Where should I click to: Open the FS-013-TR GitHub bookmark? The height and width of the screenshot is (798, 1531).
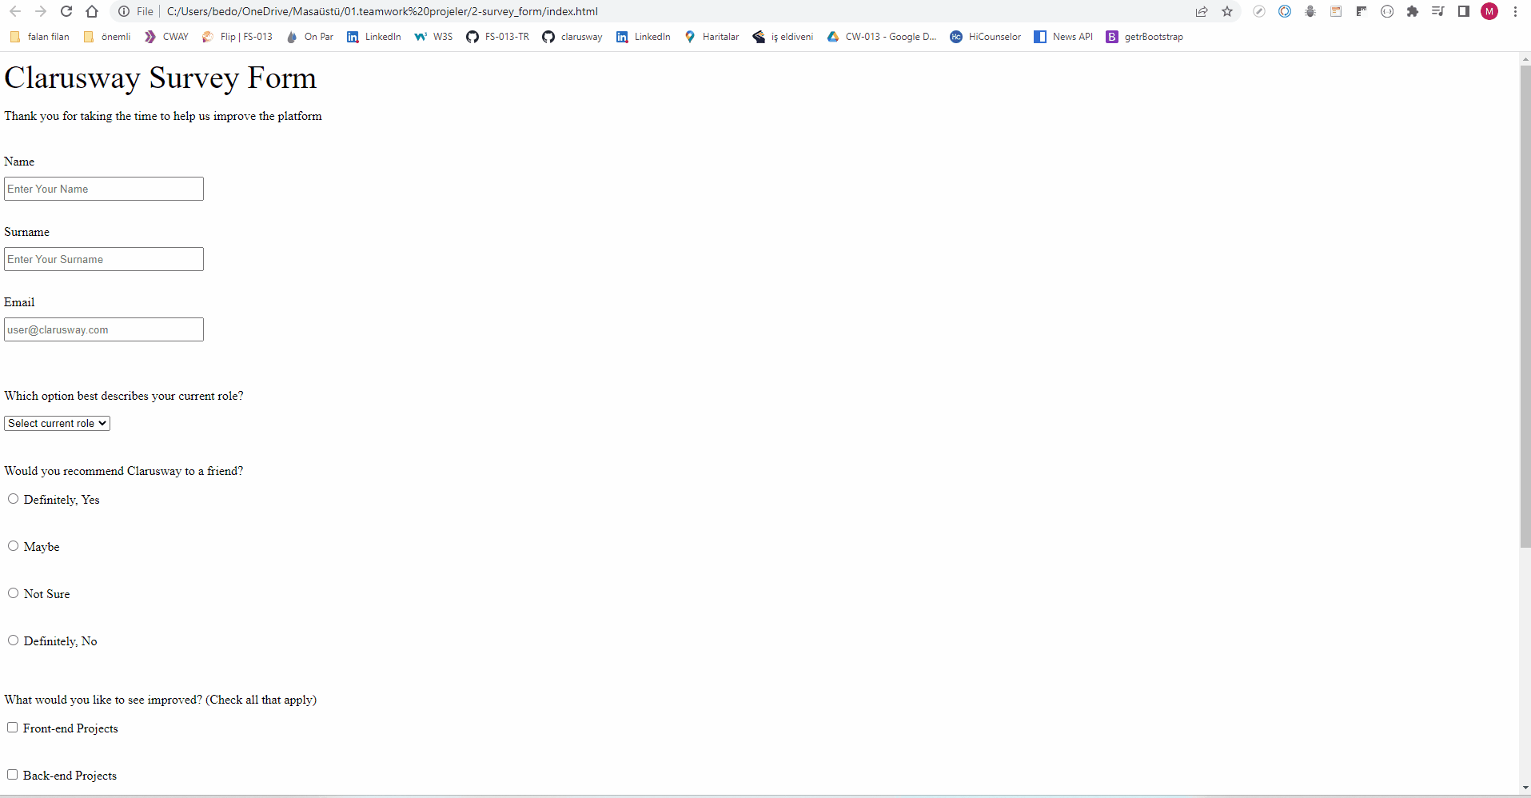tap(497, 37)
